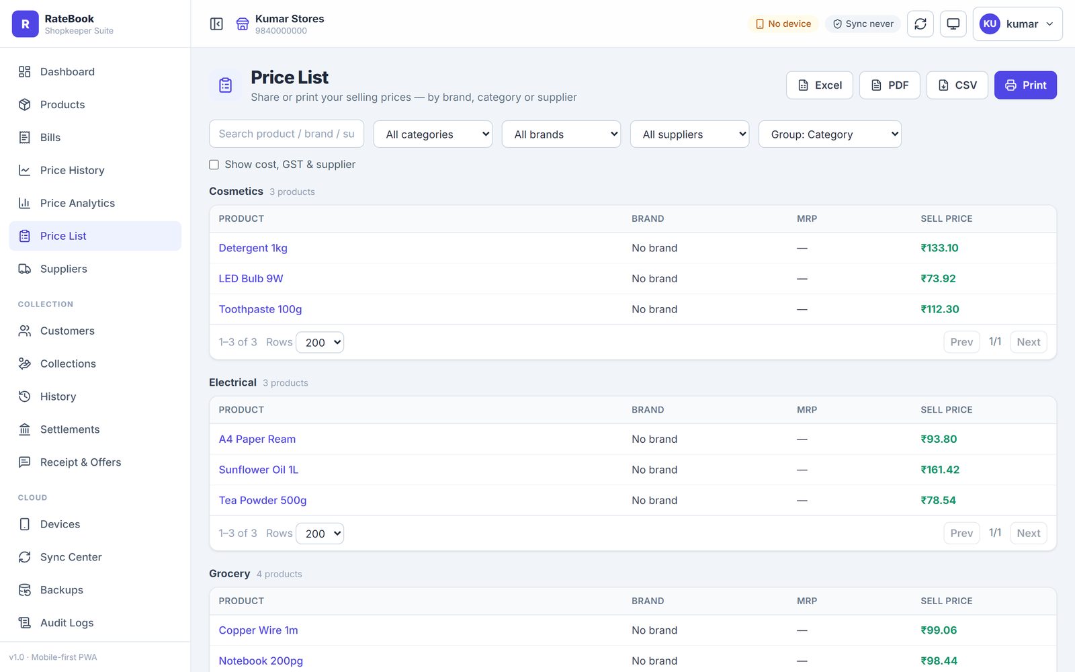This screenshot has width=1075, height=672.
Task: Click the History clock icon
Action: point(25,396)
